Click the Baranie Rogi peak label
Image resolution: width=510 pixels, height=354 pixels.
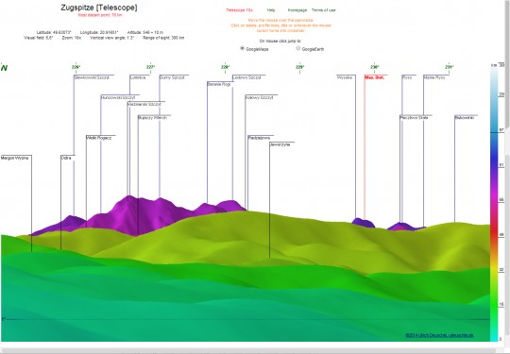[218, 84]
